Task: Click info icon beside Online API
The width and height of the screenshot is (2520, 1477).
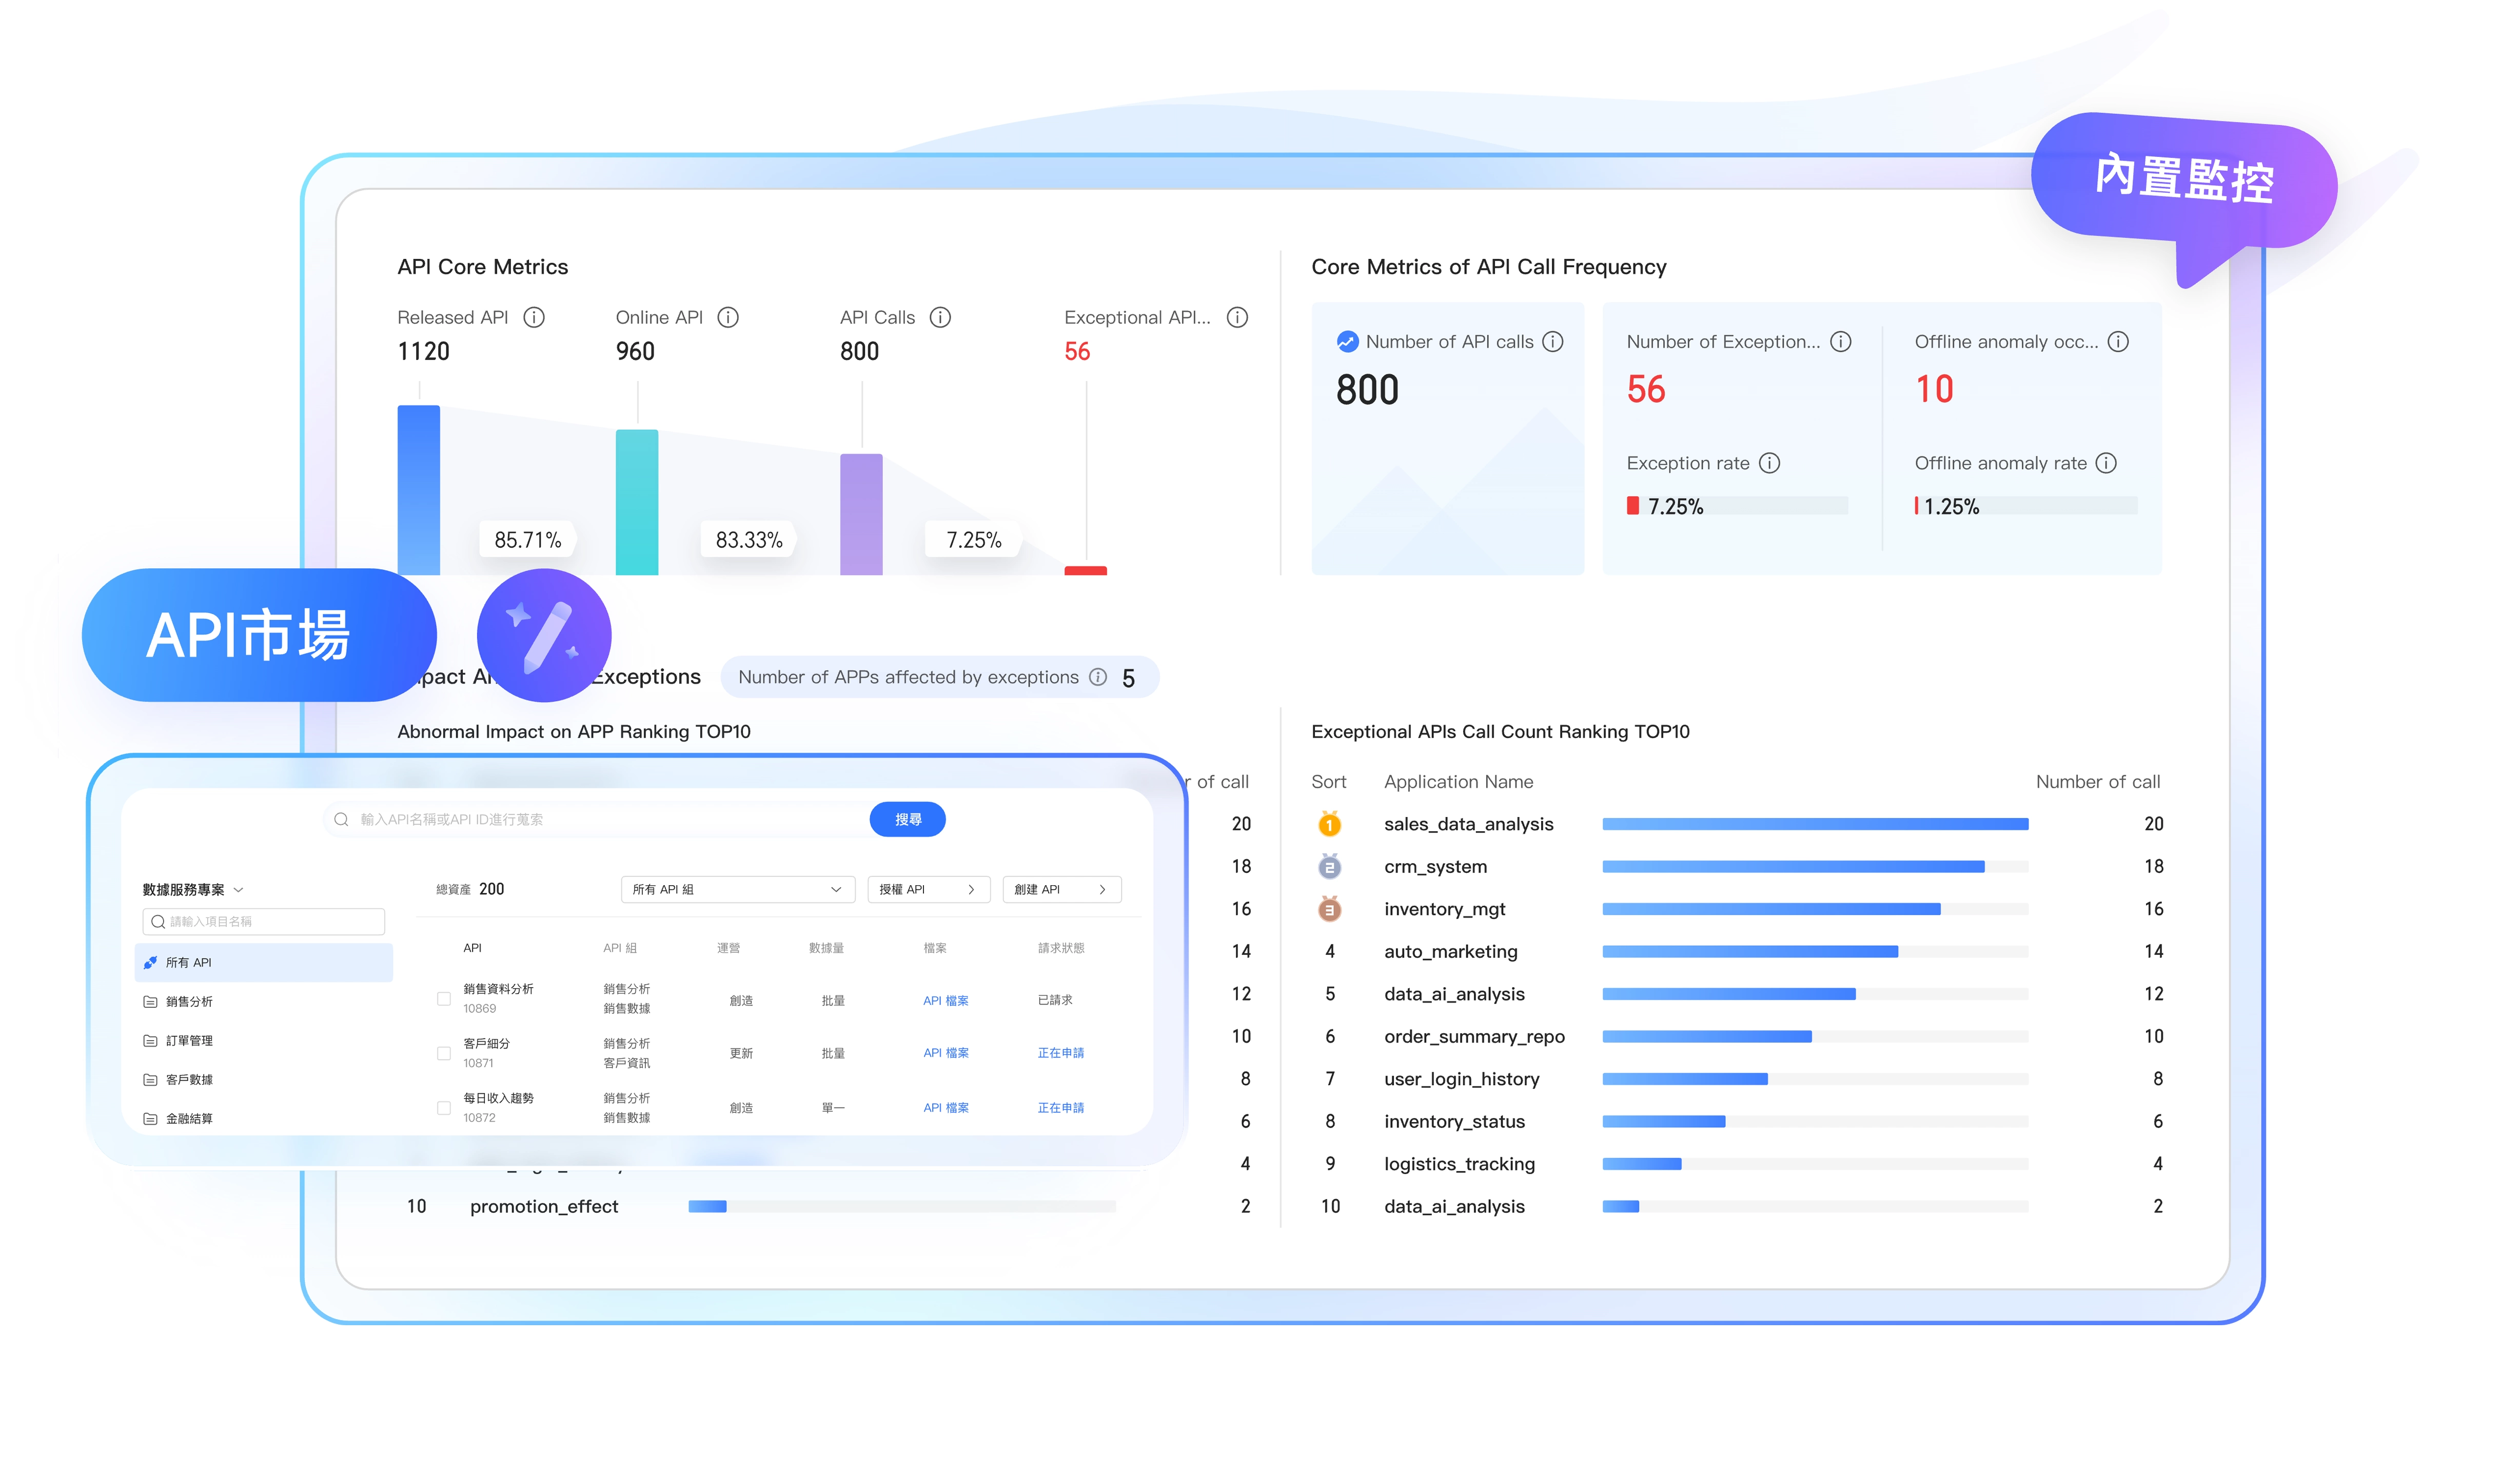Action: tap(728, 318)
